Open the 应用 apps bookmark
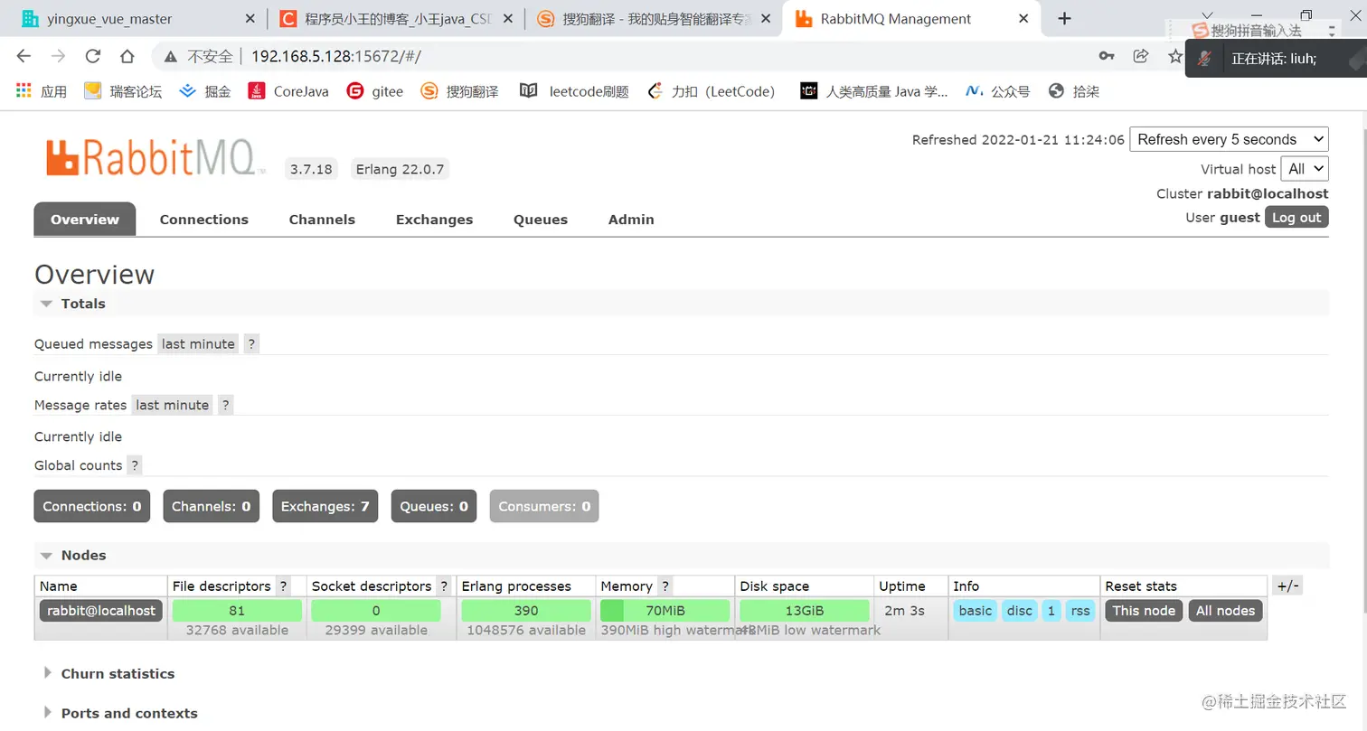 pos(42,91)
